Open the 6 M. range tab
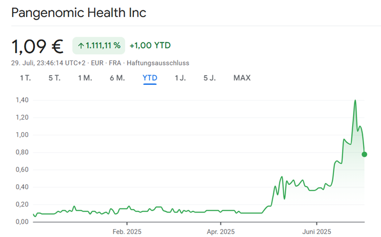The height and width of the screenshot is (237, 381). 117,78
